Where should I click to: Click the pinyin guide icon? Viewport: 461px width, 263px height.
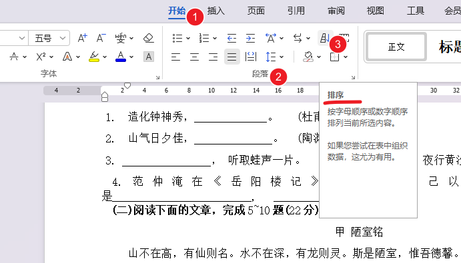[x=121, y=38]
